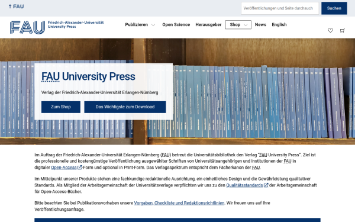Go up to FAU parent site link
355x222 pixels.
coord(16,7)
